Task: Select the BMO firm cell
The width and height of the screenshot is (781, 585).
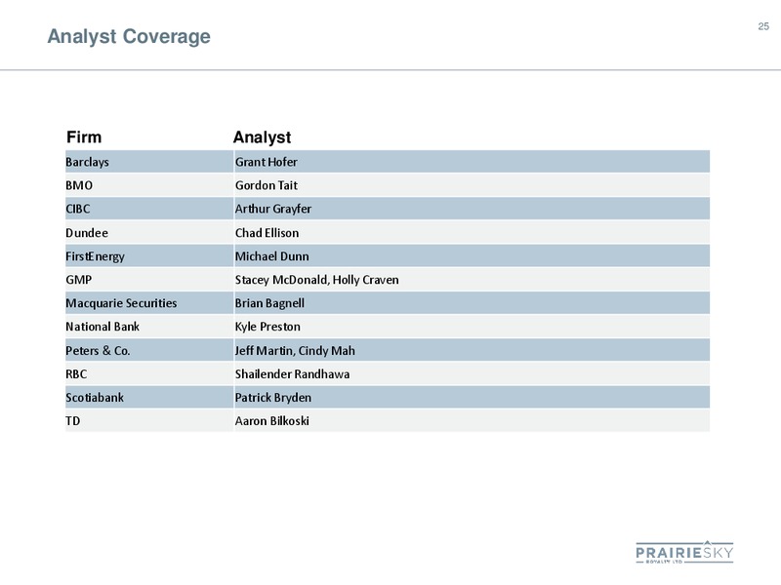Action: tap(149, 185)
